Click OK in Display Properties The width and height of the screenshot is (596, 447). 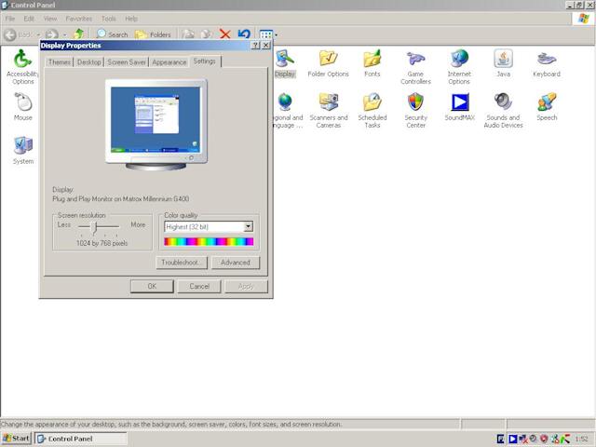point(152,286)
